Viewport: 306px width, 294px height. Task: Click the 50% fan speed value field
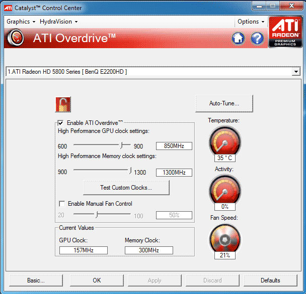coord(174,215)
